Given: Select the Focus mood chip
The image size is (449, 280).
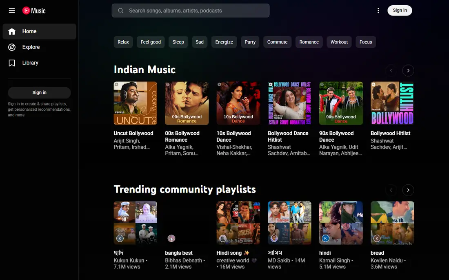Looking at the screenshot, I should (366, 42).
